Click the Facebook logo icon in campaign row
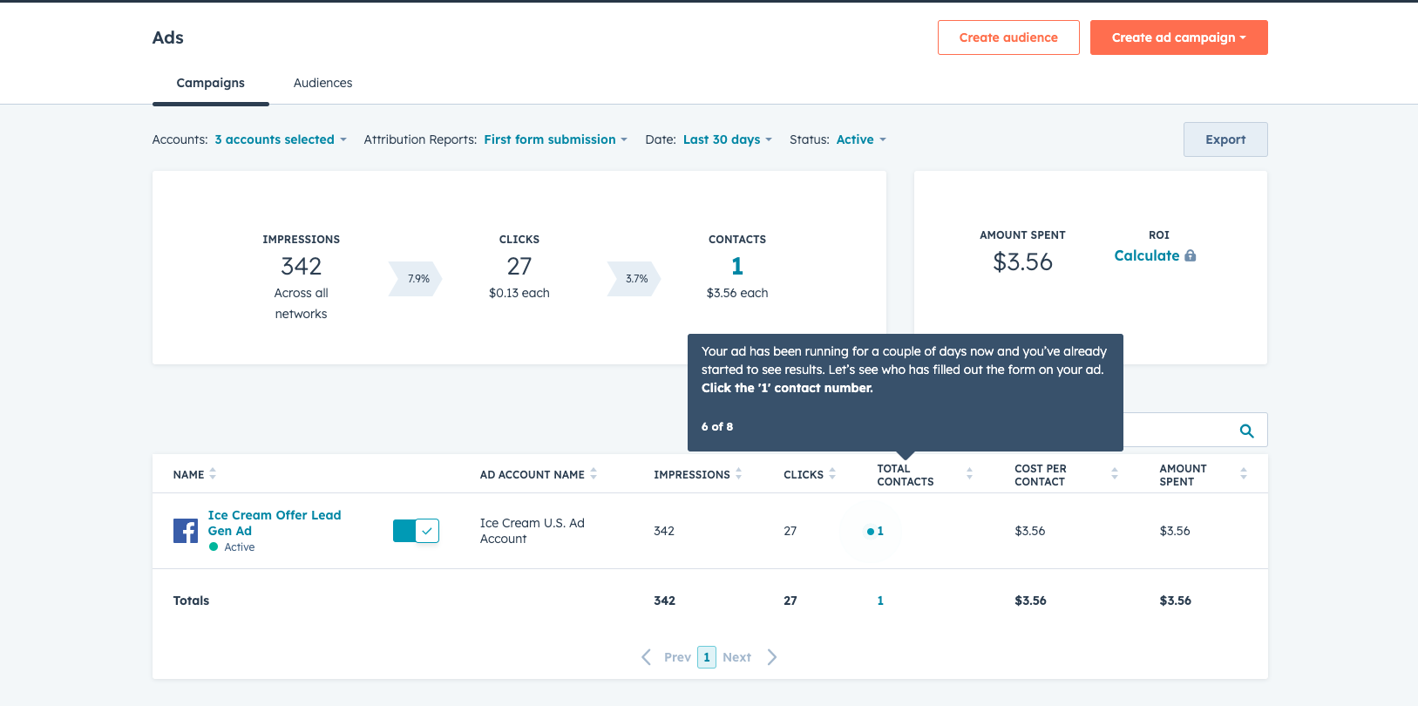The width and height of the screenshot is (1418, 706). 186,531
